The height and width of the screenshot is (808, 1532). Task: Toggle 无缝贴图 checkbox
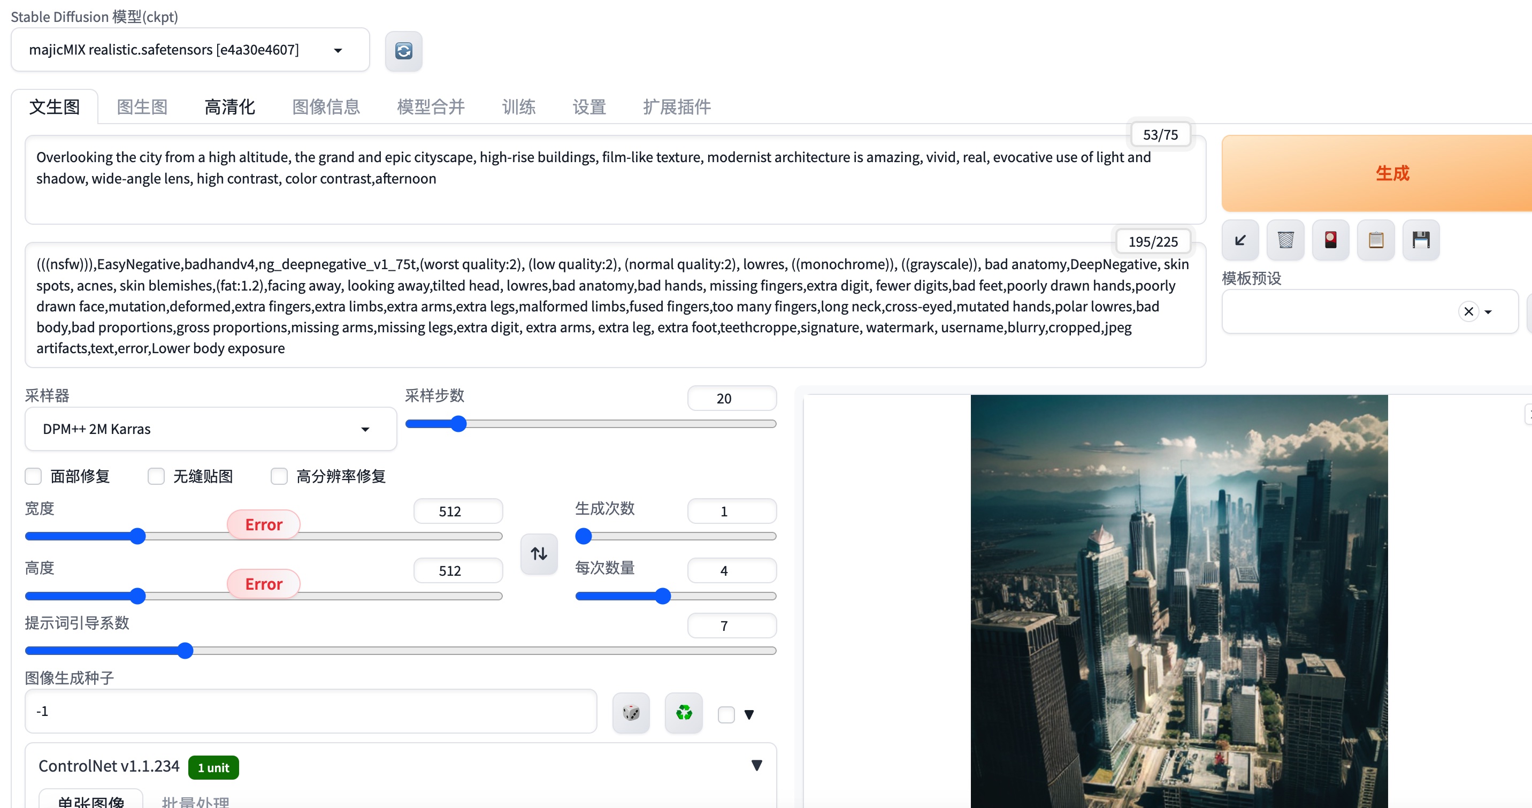coord(156,477)
